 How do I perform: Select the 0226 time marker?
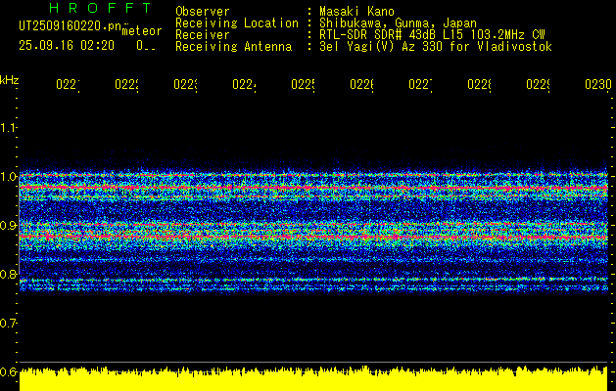coord(361,84)
